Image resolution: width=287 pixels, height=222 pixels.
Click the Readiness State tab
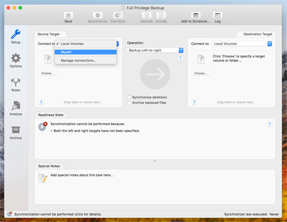(51, 115)
